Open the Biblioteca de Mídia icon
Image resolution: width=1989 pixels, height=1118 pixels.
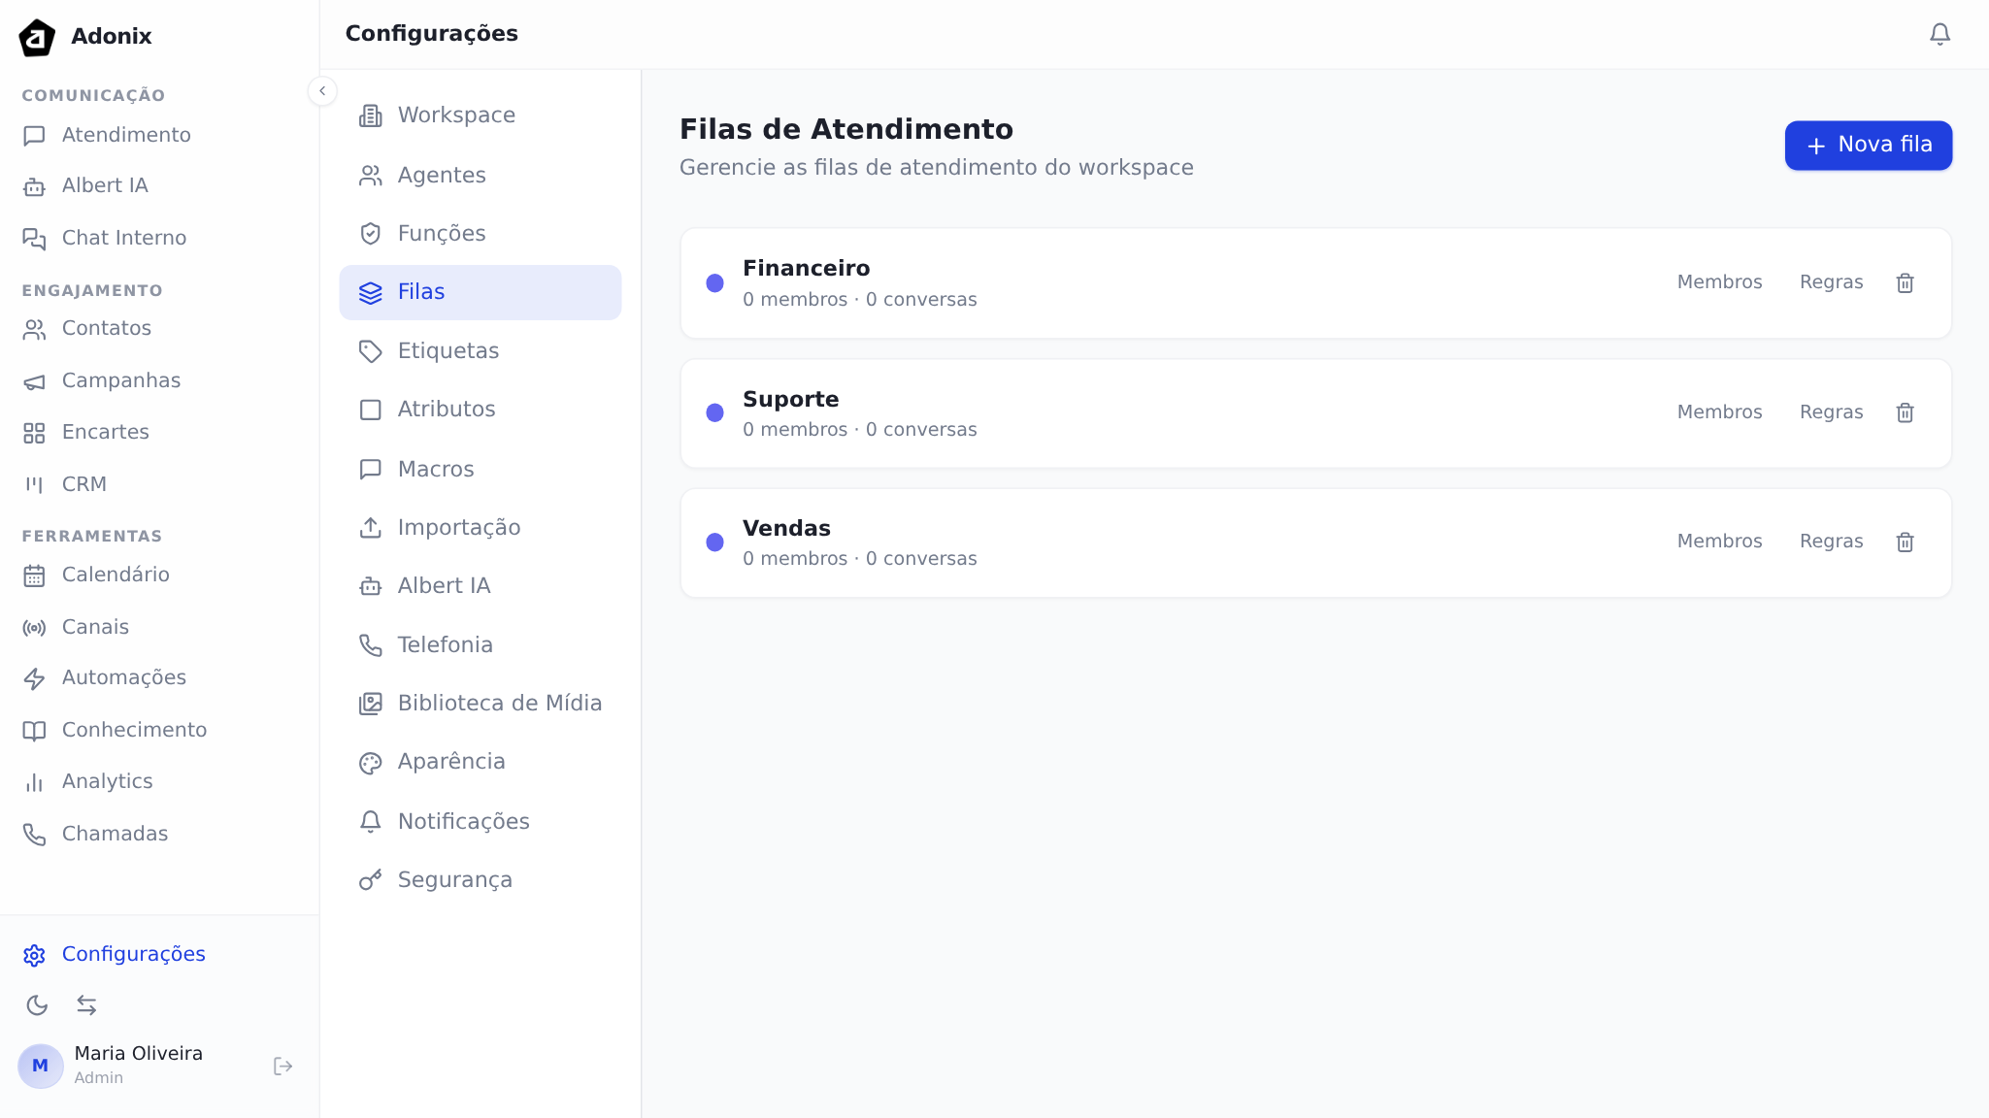tap(371, 703)
